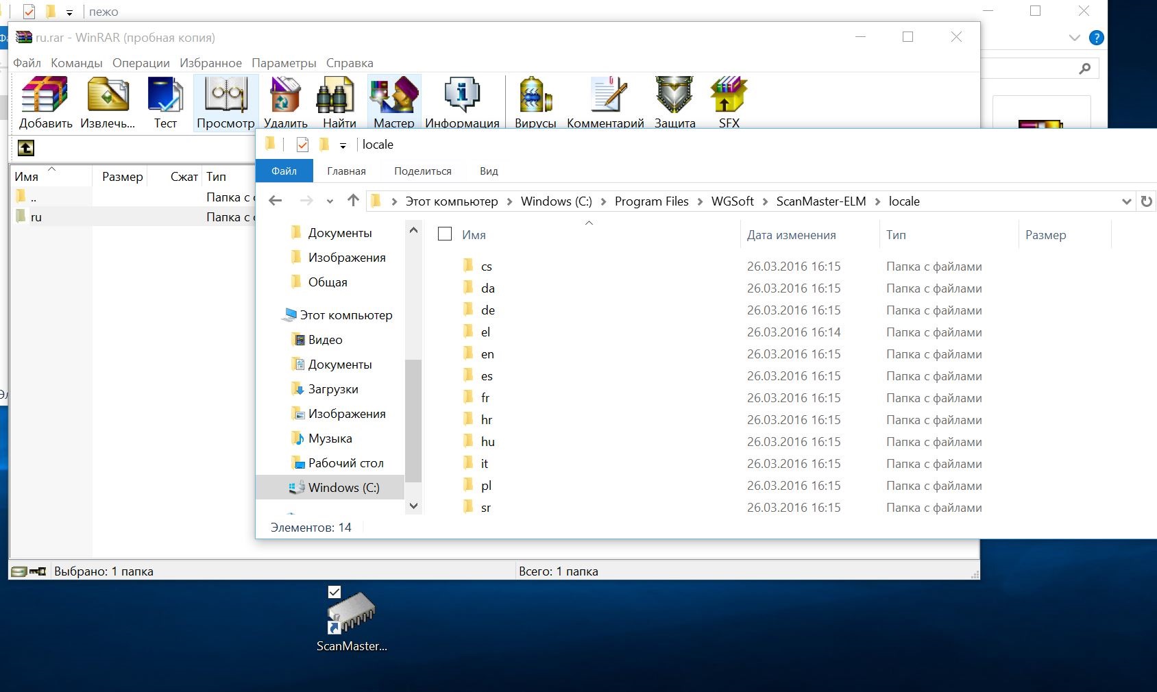This screenshot has width=1157, height=692.
Task: Expand the ribbon in the пежо window
Action: [1074, 38]
